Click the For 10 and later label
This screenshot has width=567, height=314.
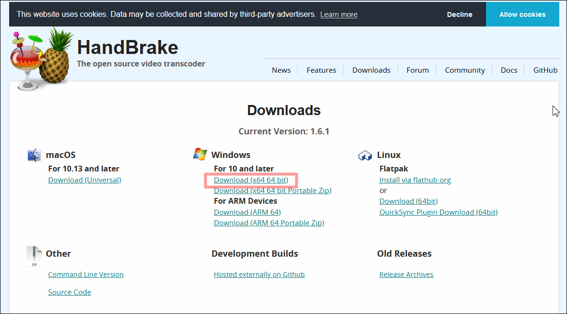[x=244, y=169]
